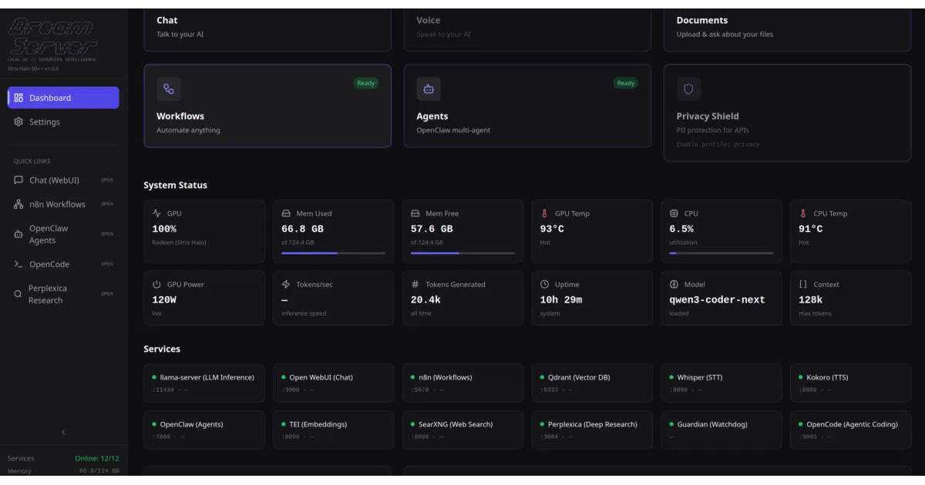Click the Context brackets icon
The width and height of the screenshot is (925, 485).
point(803,284)
